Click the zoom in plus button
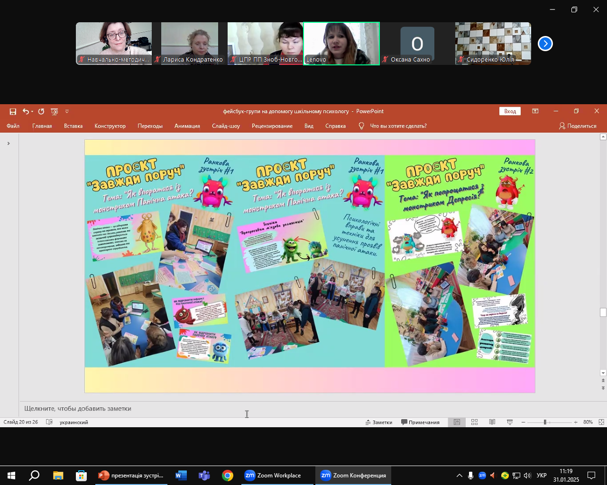This screenshot has height=485, width=607. tap(576, 422)
